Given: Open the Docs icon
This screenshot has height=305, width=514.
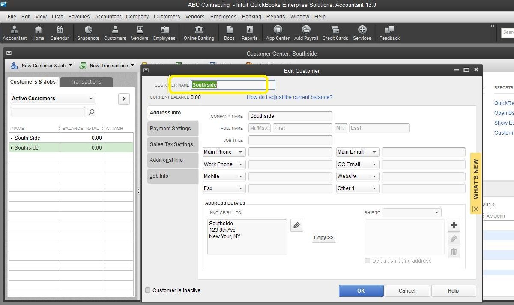Looking at the screenshot, I should click(x=229, y=33).
